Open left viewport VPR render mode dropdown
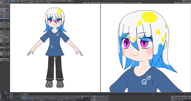This screenshot has width=191, height=101. (x=40, y=3)
